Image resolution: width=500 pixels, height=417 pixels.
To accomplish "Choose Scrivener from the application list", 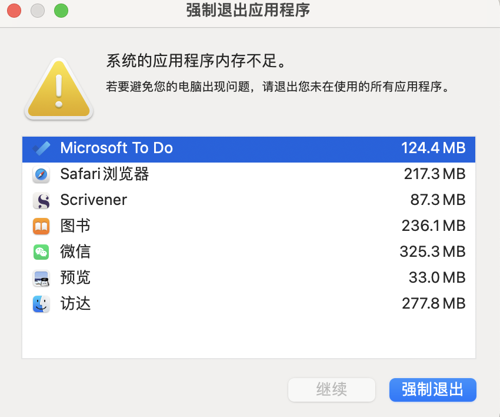I will click(x=94, y=200).
